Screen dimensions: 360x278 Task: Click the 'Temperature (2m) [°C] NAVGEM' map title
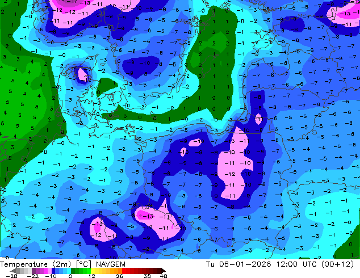(62, 264)
